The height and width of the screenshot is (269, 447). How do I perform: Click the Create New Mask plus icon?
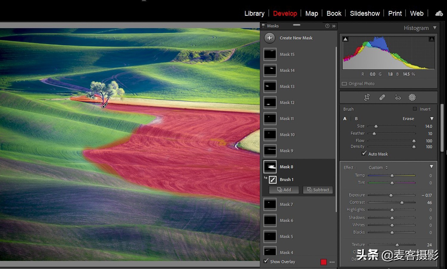[270, 38]
